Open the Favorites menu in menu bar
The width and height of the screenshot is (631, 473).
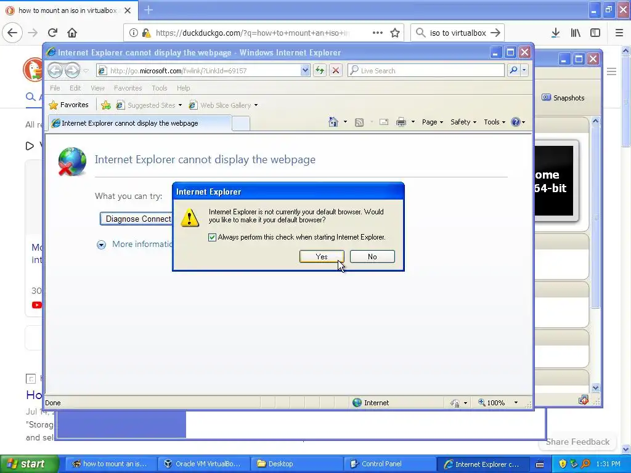128,88
